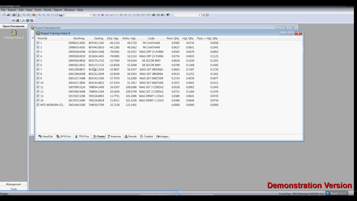Click the Local coordinates icon beside 84
Viewport: 357px width, 201px height.
(x=18, y=20)
